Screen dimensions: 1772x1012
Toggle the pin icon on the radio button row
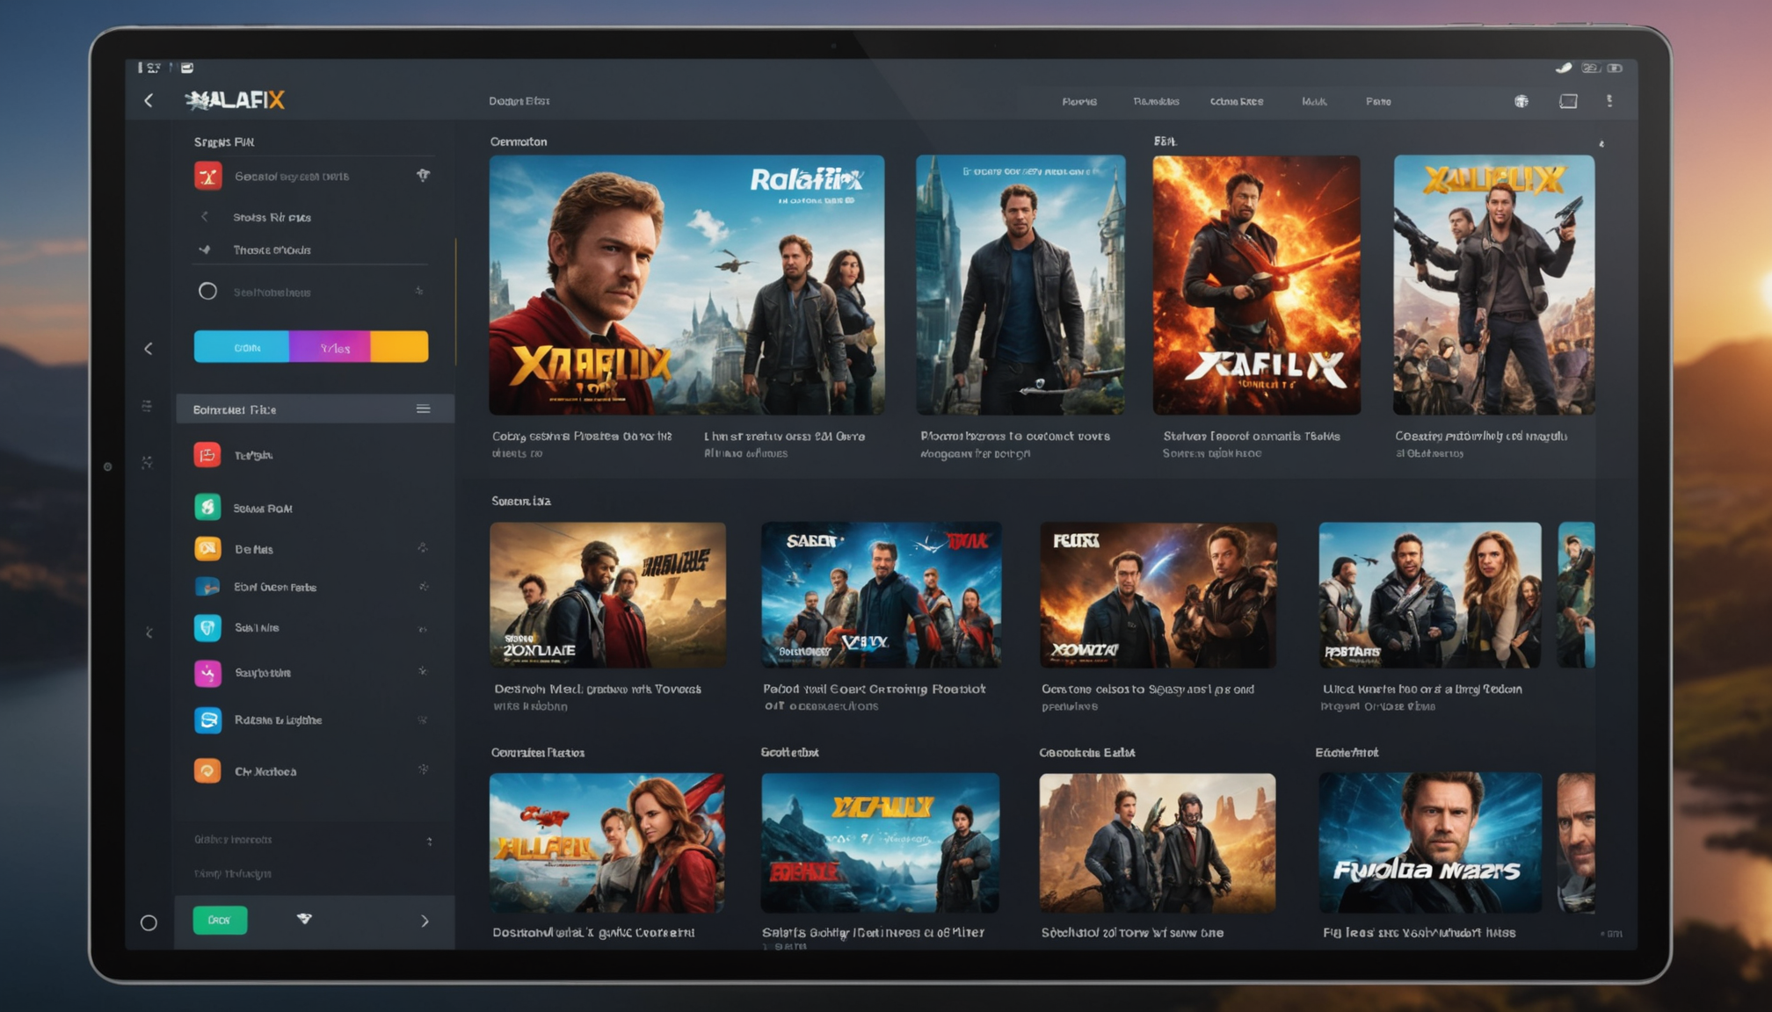pyautogui.click(x=419, y=291)
